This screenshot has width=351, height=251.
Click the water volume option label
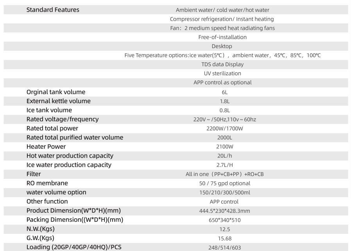coord(56,192)
